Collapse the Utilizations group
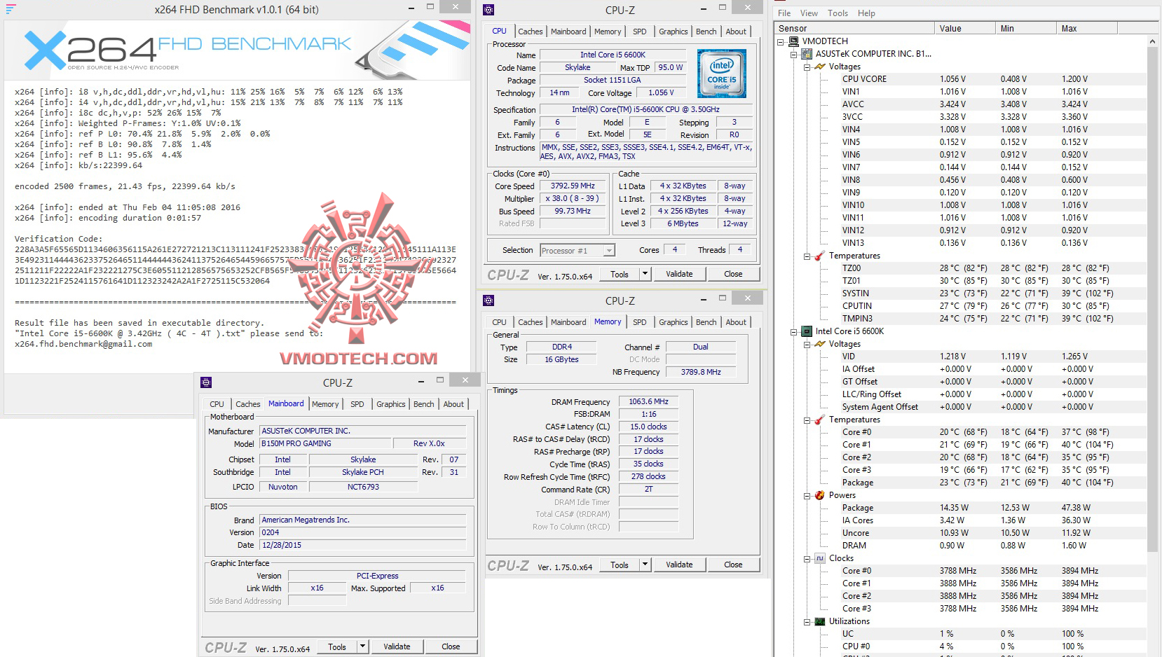This screenshot has width=1162, height=657. coord(807,622)
